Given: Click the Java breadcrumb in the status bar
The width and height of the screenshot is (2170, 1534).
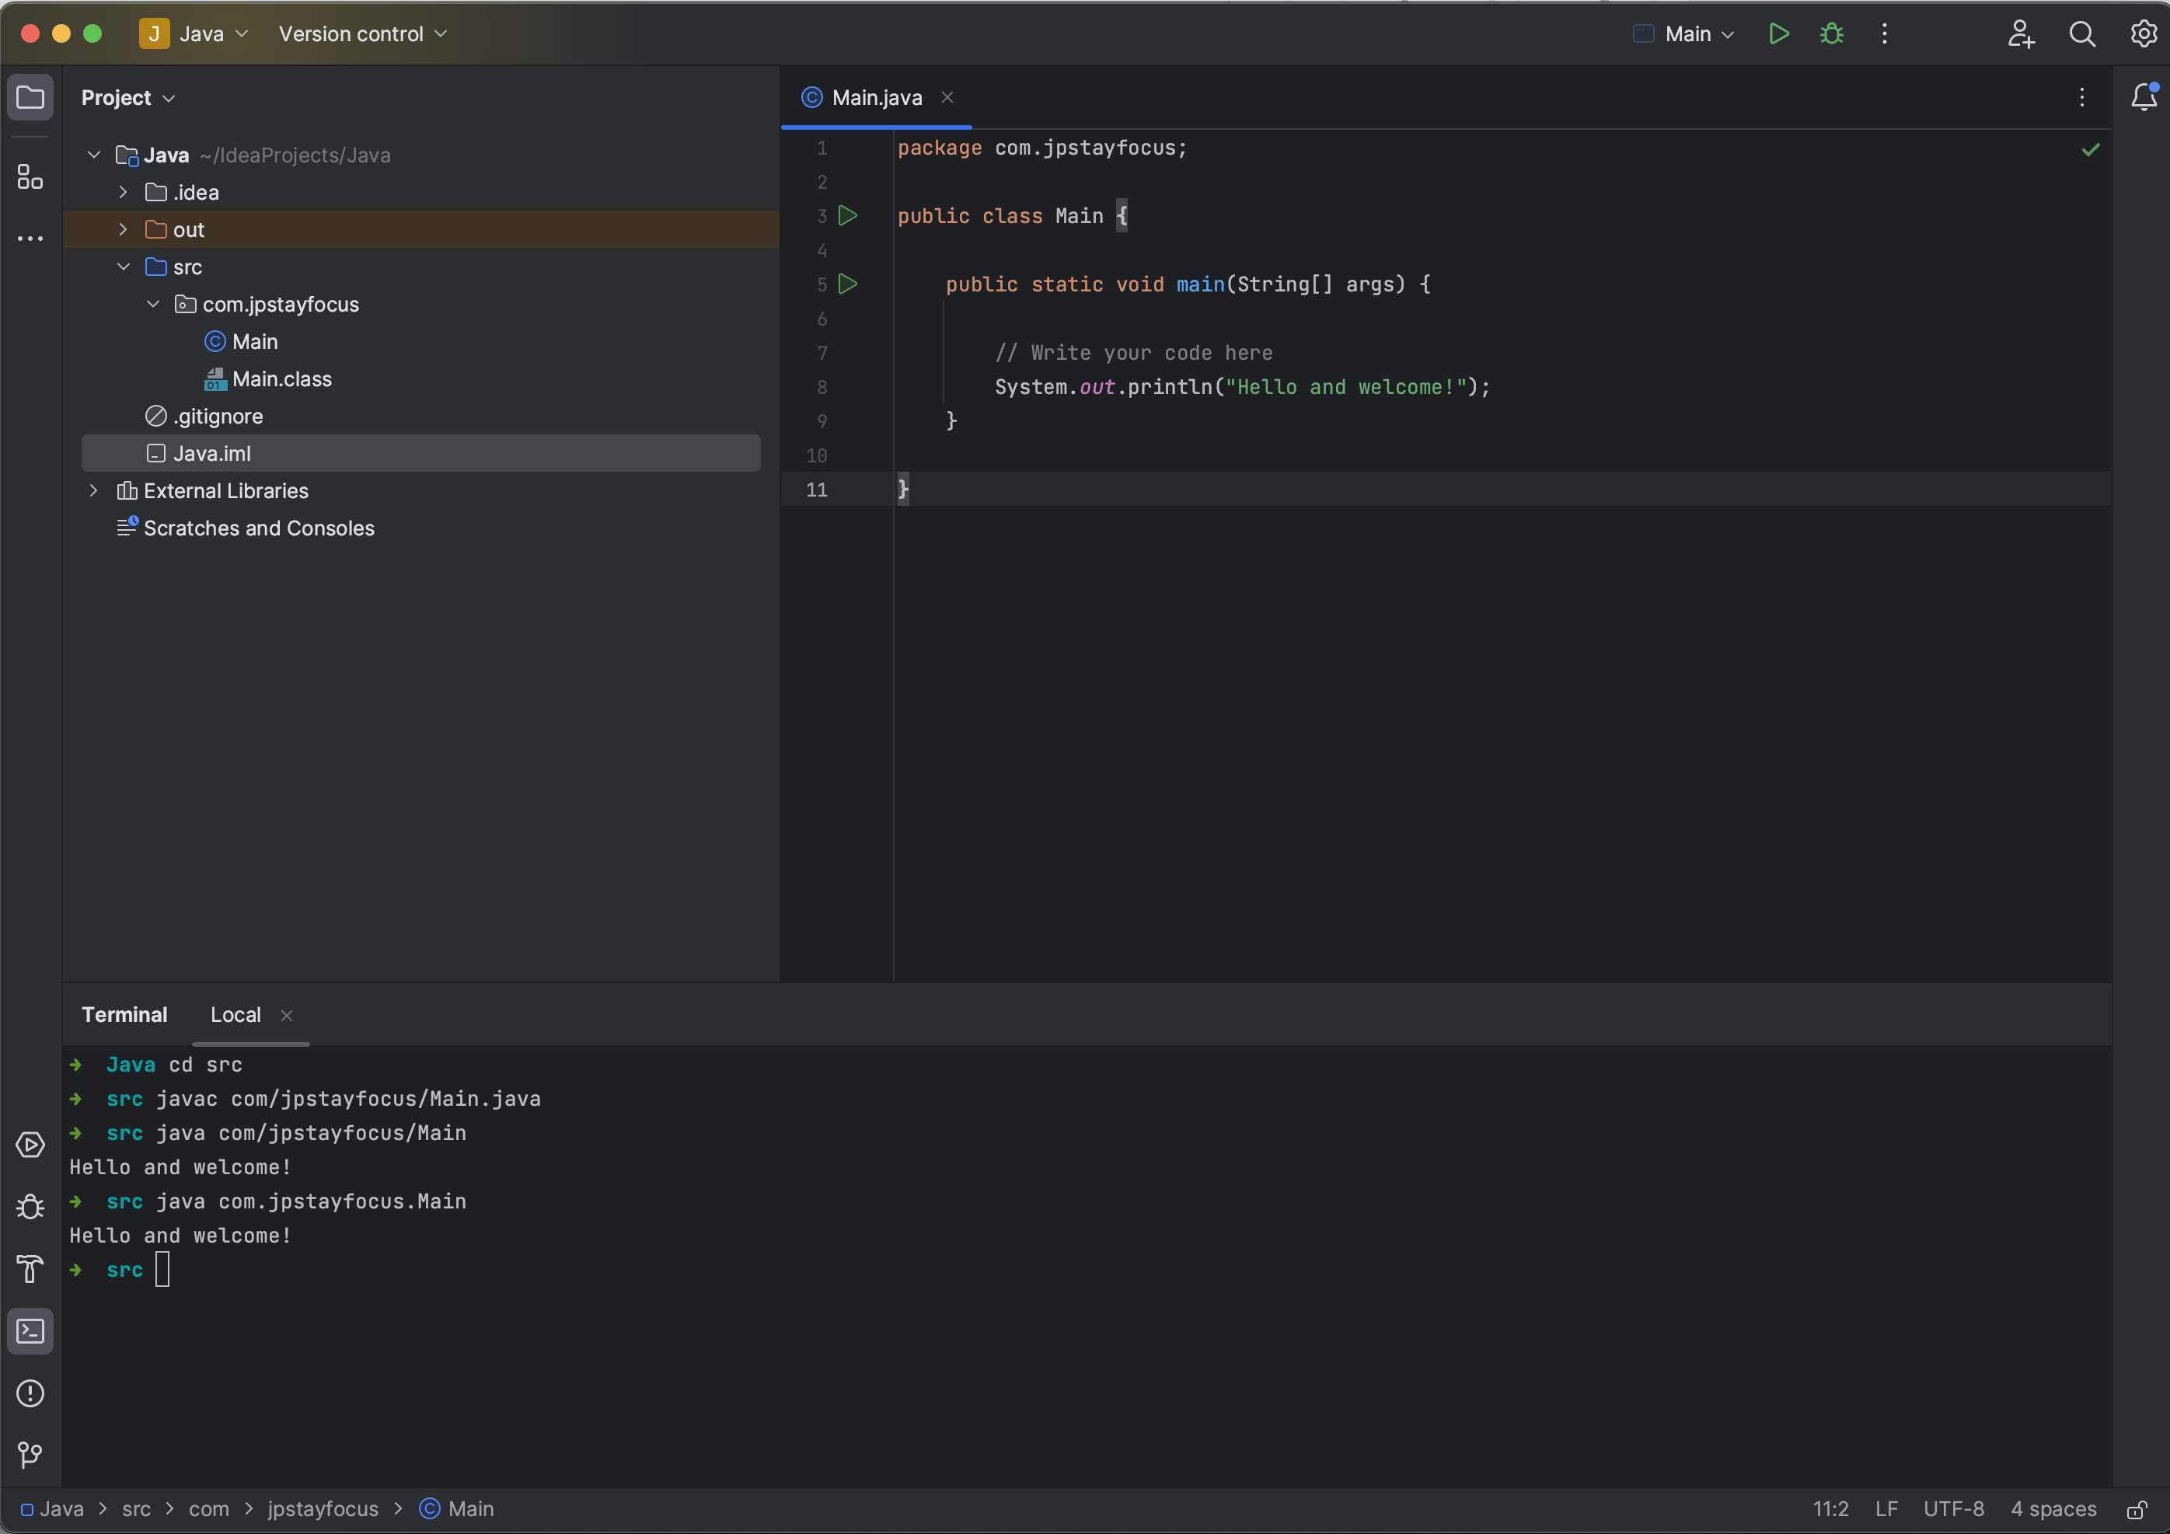Looking at the screenshot, I should pos(53,1509).
